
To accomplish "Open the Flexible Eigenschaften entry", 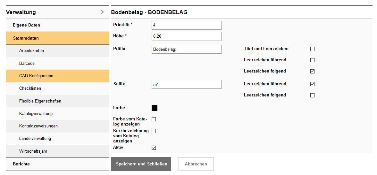I will pos(40,101).
